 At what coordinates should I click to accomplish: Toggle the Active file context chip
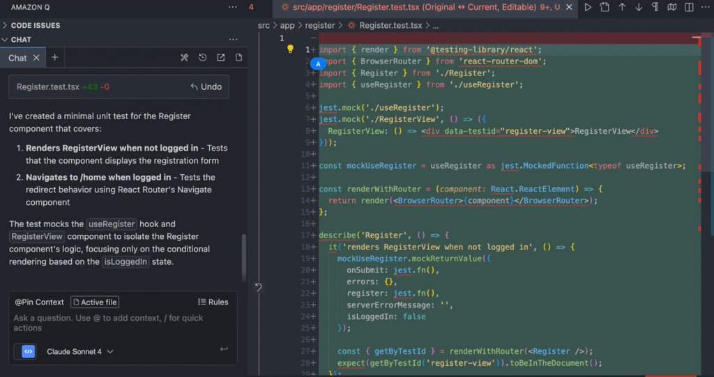point(95,302)
